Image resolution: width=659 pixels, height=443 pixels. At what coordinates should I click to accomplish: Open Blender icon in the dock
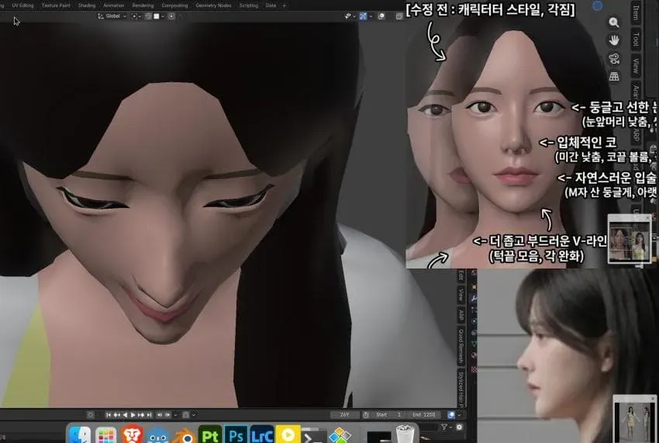(x=184, y=436)
